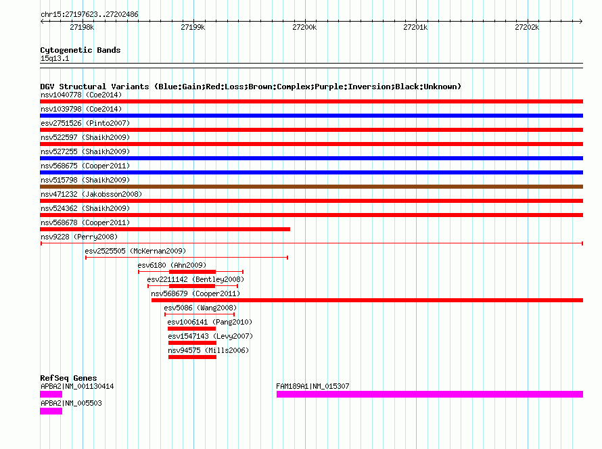
Task: Select the nsv527255 (Shaikh2009) blue bar
Action: pos(311,158)
